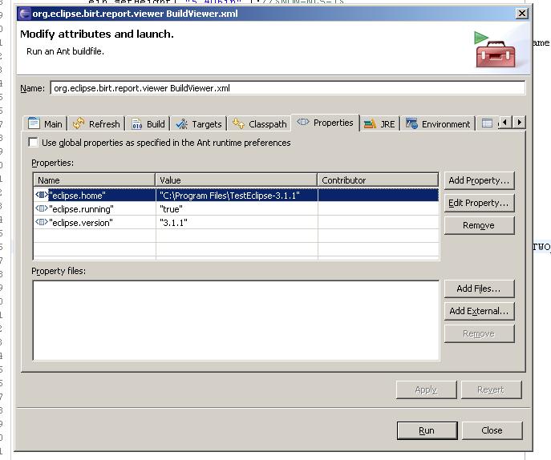This screenshot has width=551, height=460.
Task: Select the Properties tab
Action: [325, 123]
